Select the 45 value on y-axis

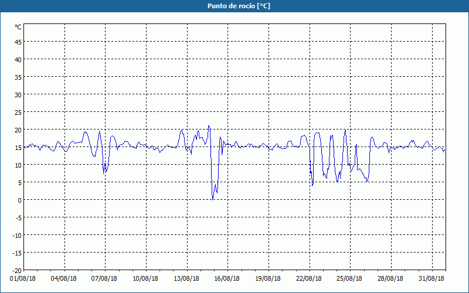(x=18, y=42)
